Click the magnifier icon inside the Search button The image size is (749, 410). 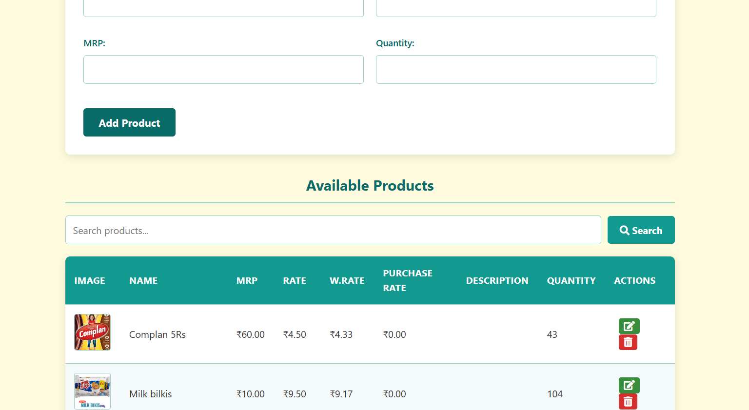click(625, 230)
